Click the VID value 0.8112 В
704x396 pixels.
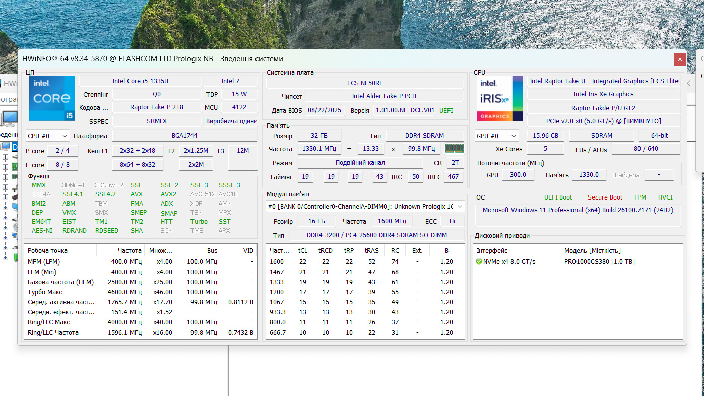(241, 302)
